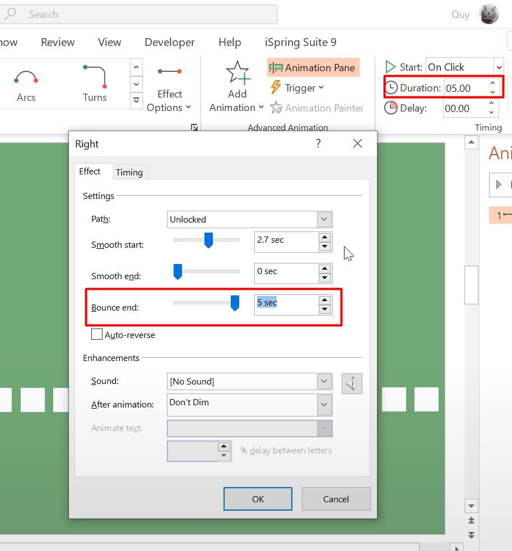Enable the Auto-reverse checkbox

(x=96, y=334)
